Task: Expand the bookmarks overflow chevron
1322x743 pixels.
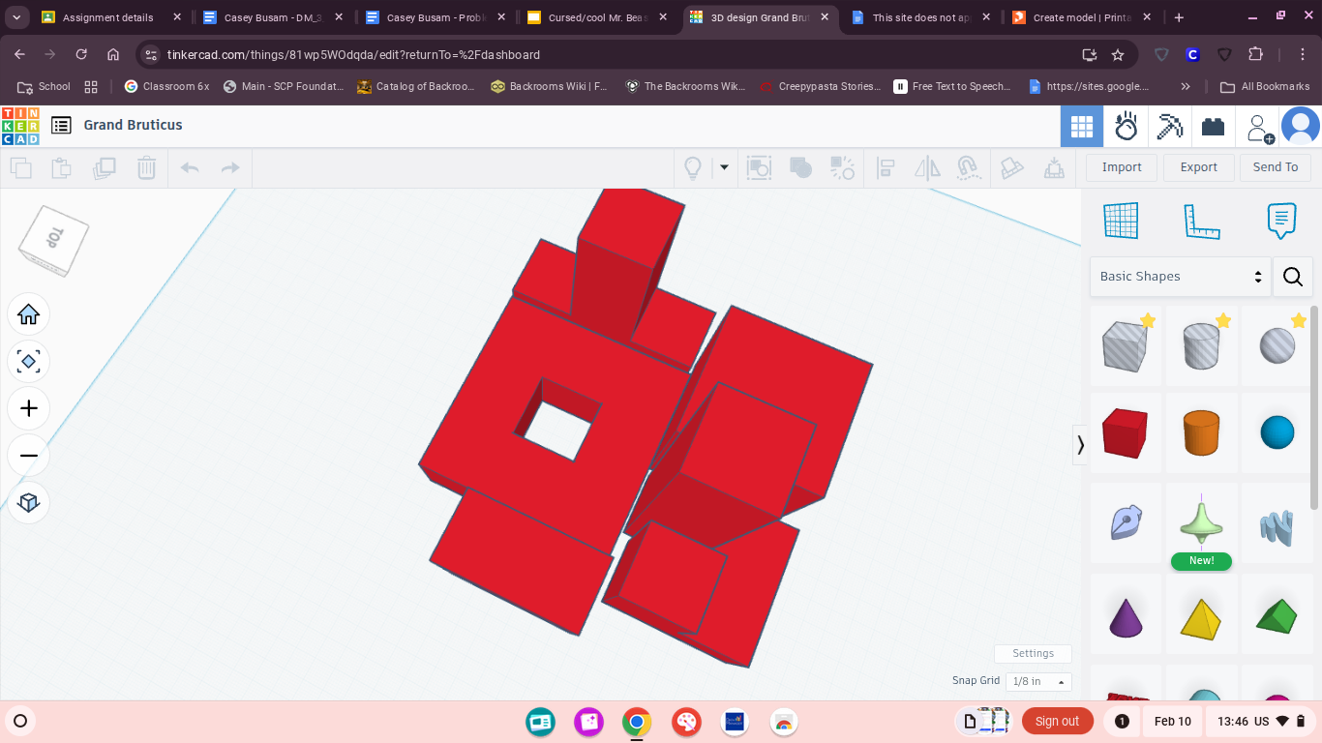Action: 1186,86
